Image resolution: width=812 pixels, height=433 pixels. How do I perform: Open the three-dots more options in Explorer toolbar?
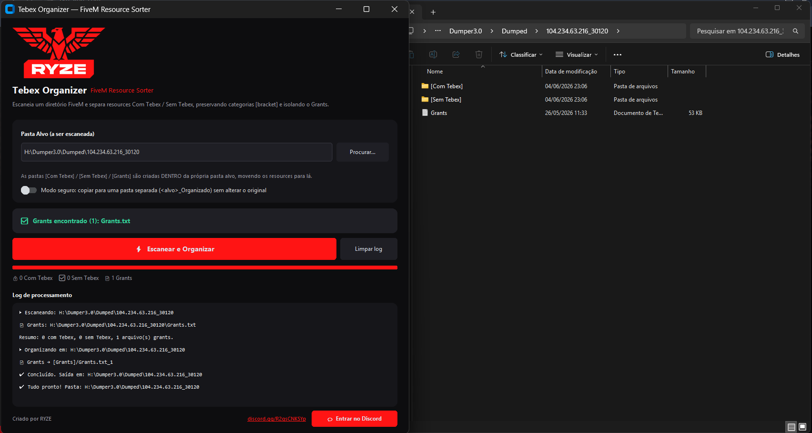618,55
